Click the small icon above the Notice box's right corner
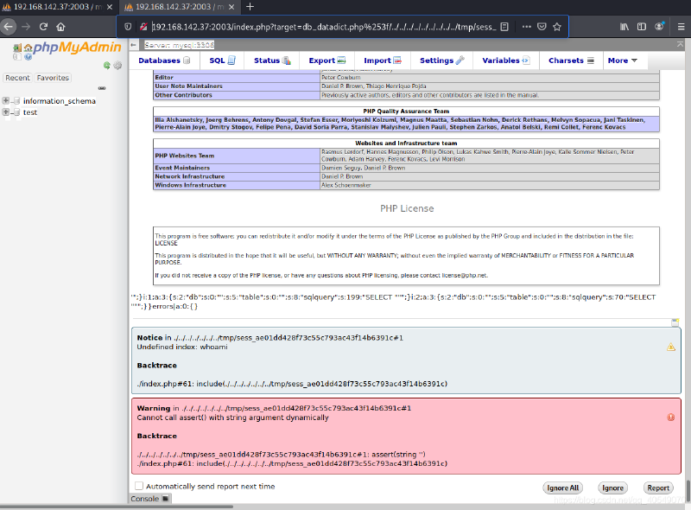The image size is (691, 510). pos(675,322)
